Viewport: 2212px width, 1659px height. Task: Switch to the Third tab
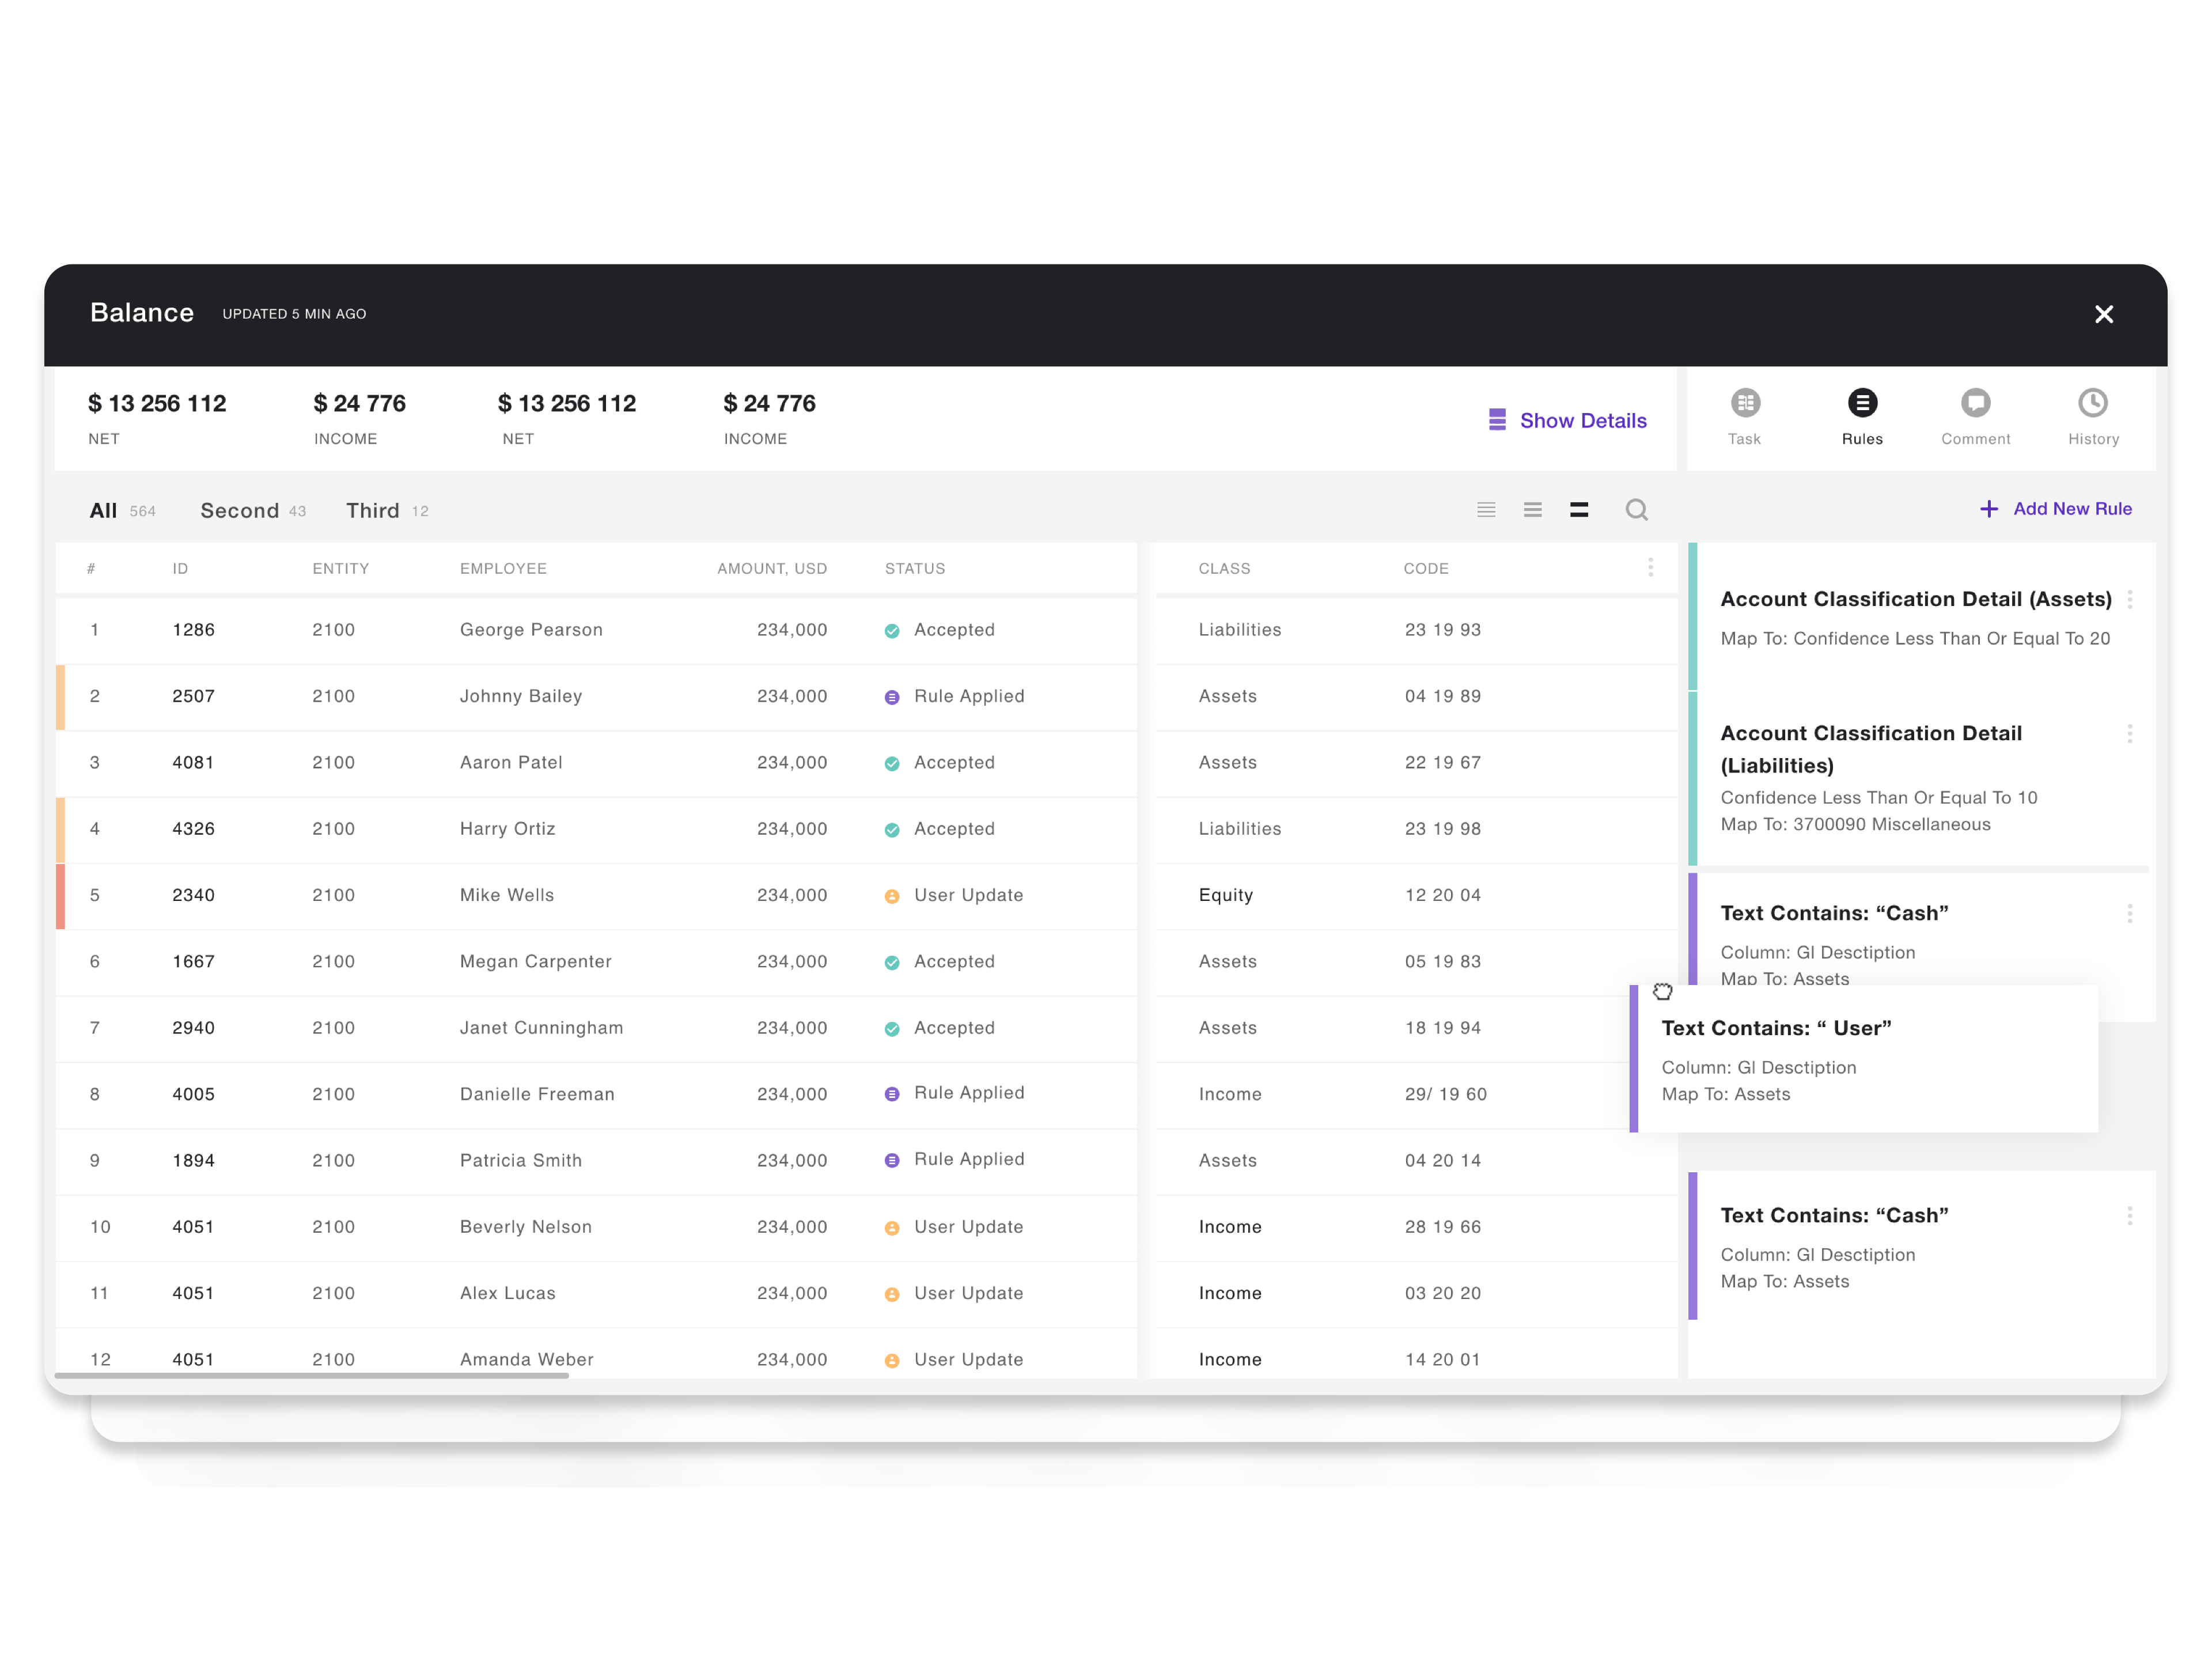tap(373, 511)
